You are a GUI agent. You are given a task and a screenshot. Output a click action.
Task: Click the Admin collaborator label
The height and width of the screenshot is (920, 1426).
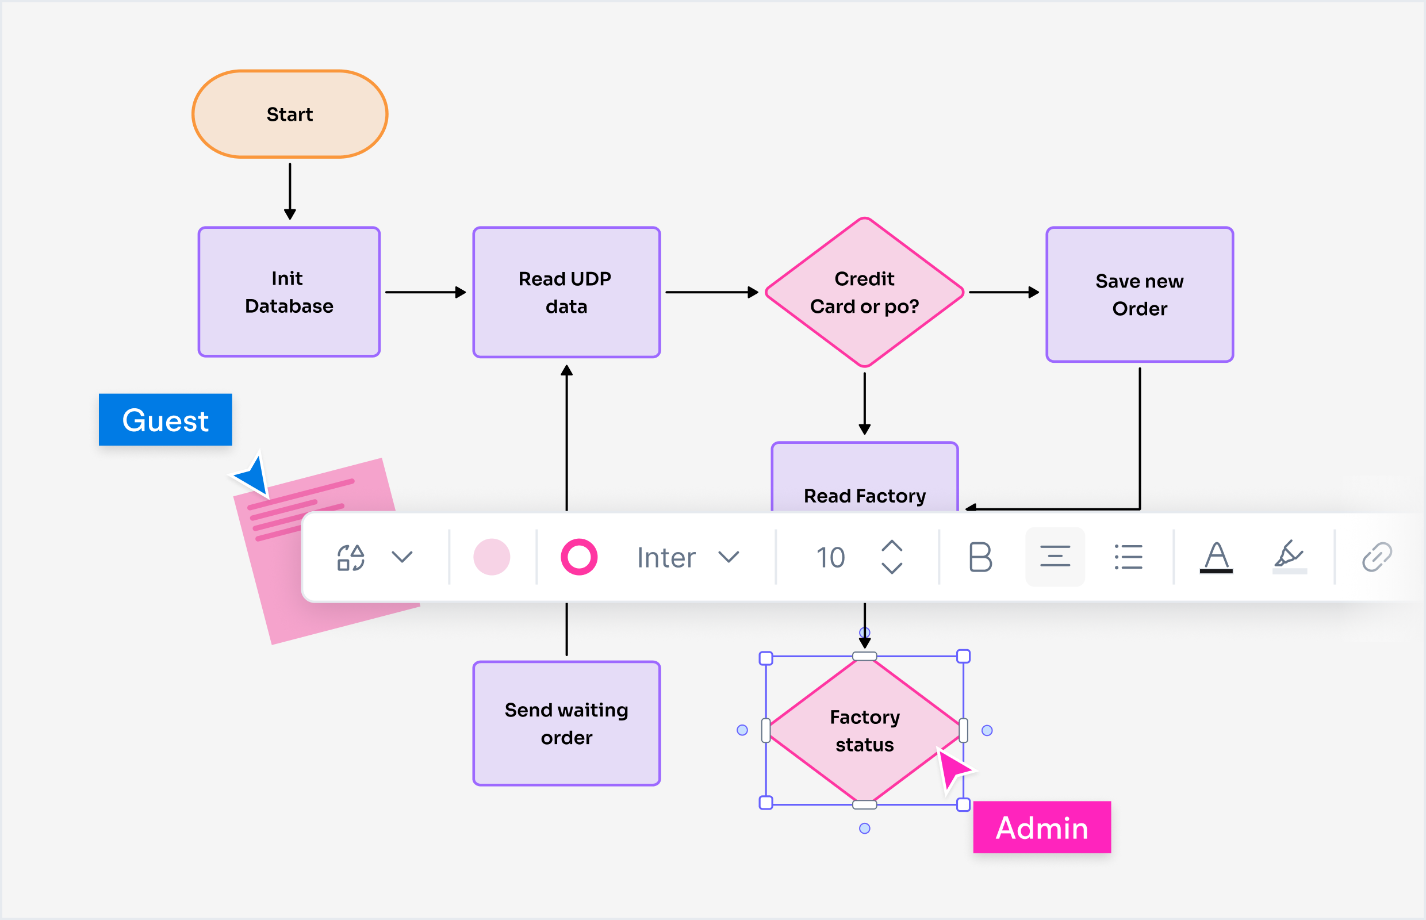click(1042, 827)
